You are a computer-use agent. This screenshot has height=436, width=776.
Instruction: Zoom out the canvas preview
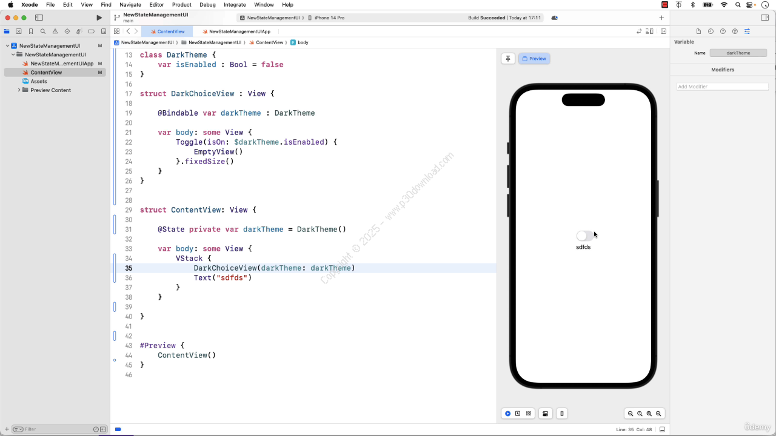(630, 414)
